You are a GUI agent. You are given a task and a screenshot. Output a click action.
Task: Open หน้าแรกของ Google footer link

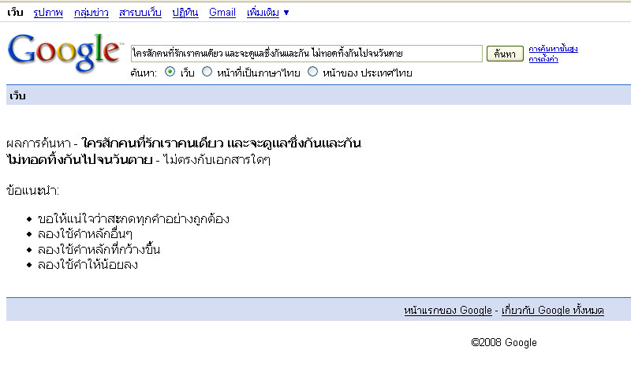click(x=448, y=311)
